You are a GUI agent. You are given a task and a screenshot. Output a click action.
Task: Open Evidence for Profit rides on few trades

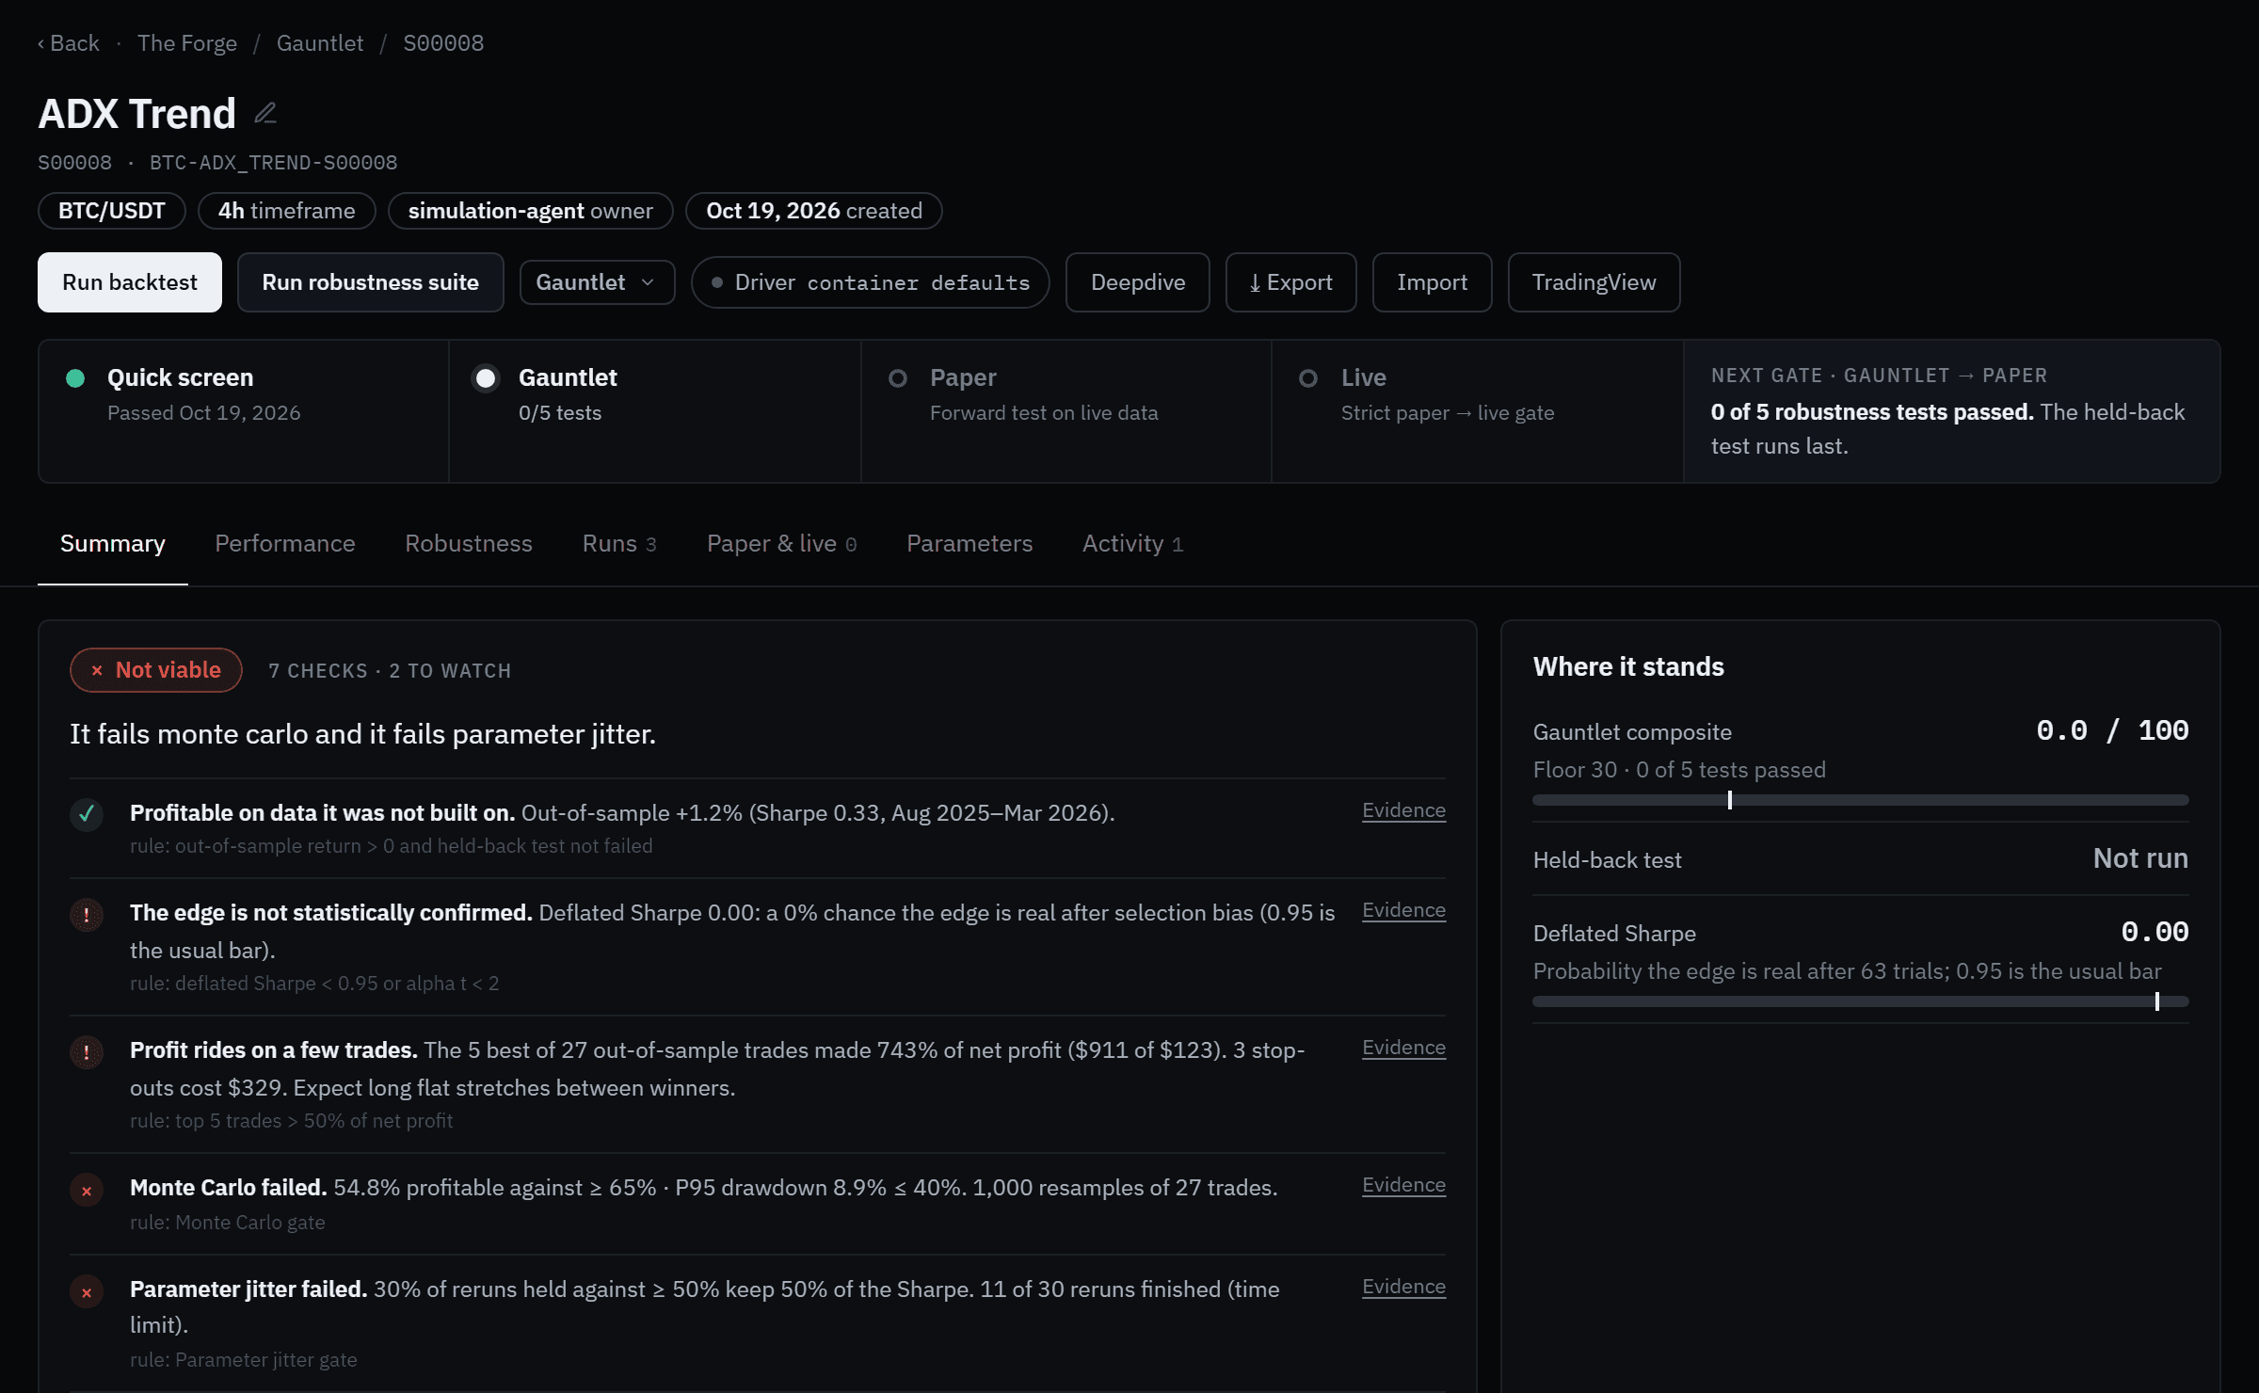coord(1403,1048)
